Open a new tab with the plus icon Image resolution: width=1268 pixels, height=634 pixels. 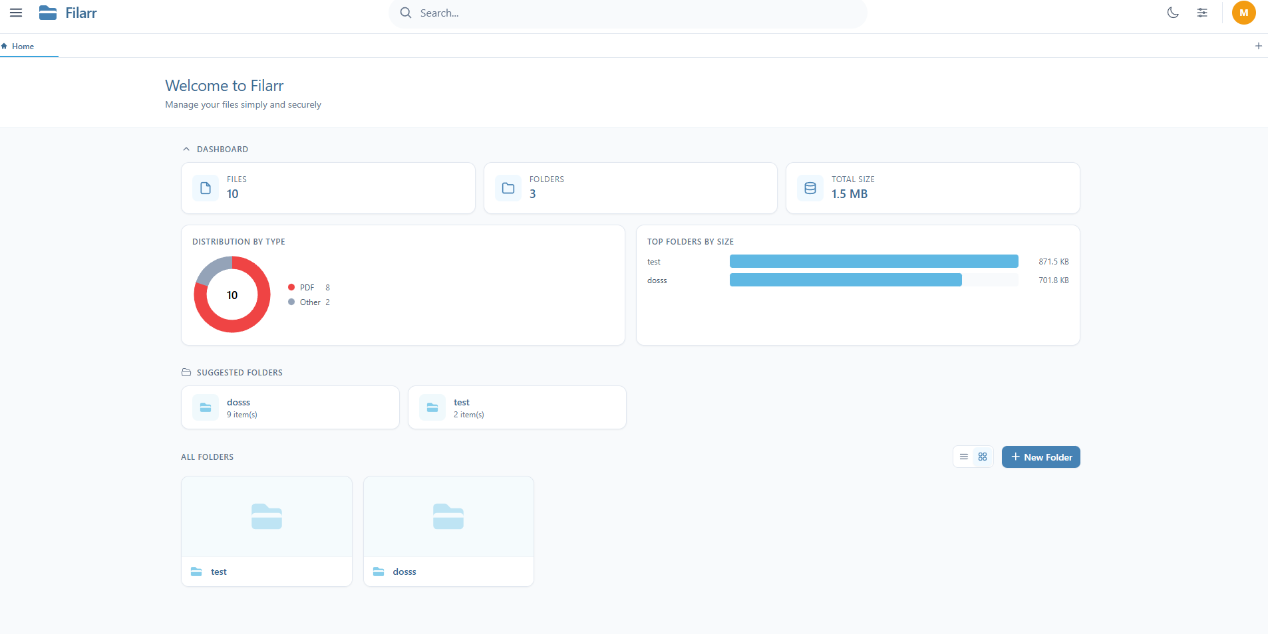click(1258, 46)
